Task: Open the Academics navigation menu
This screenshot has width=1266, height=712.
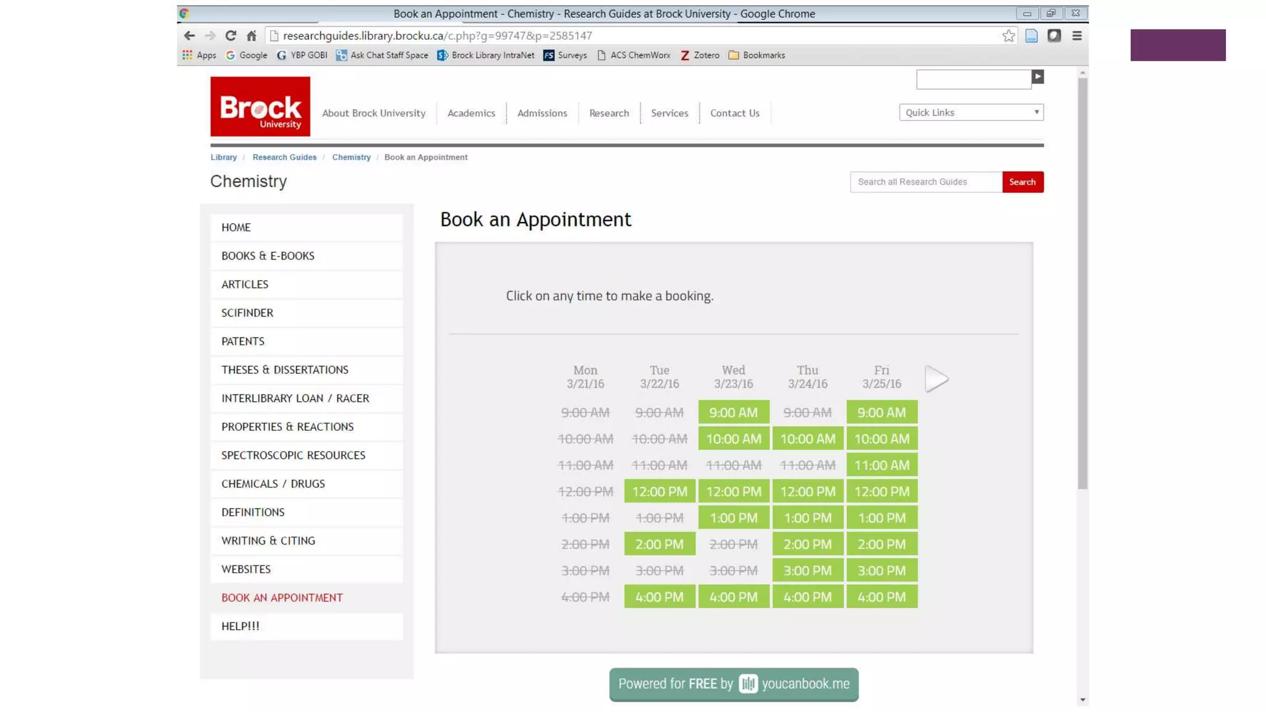Action: point(471,113)
